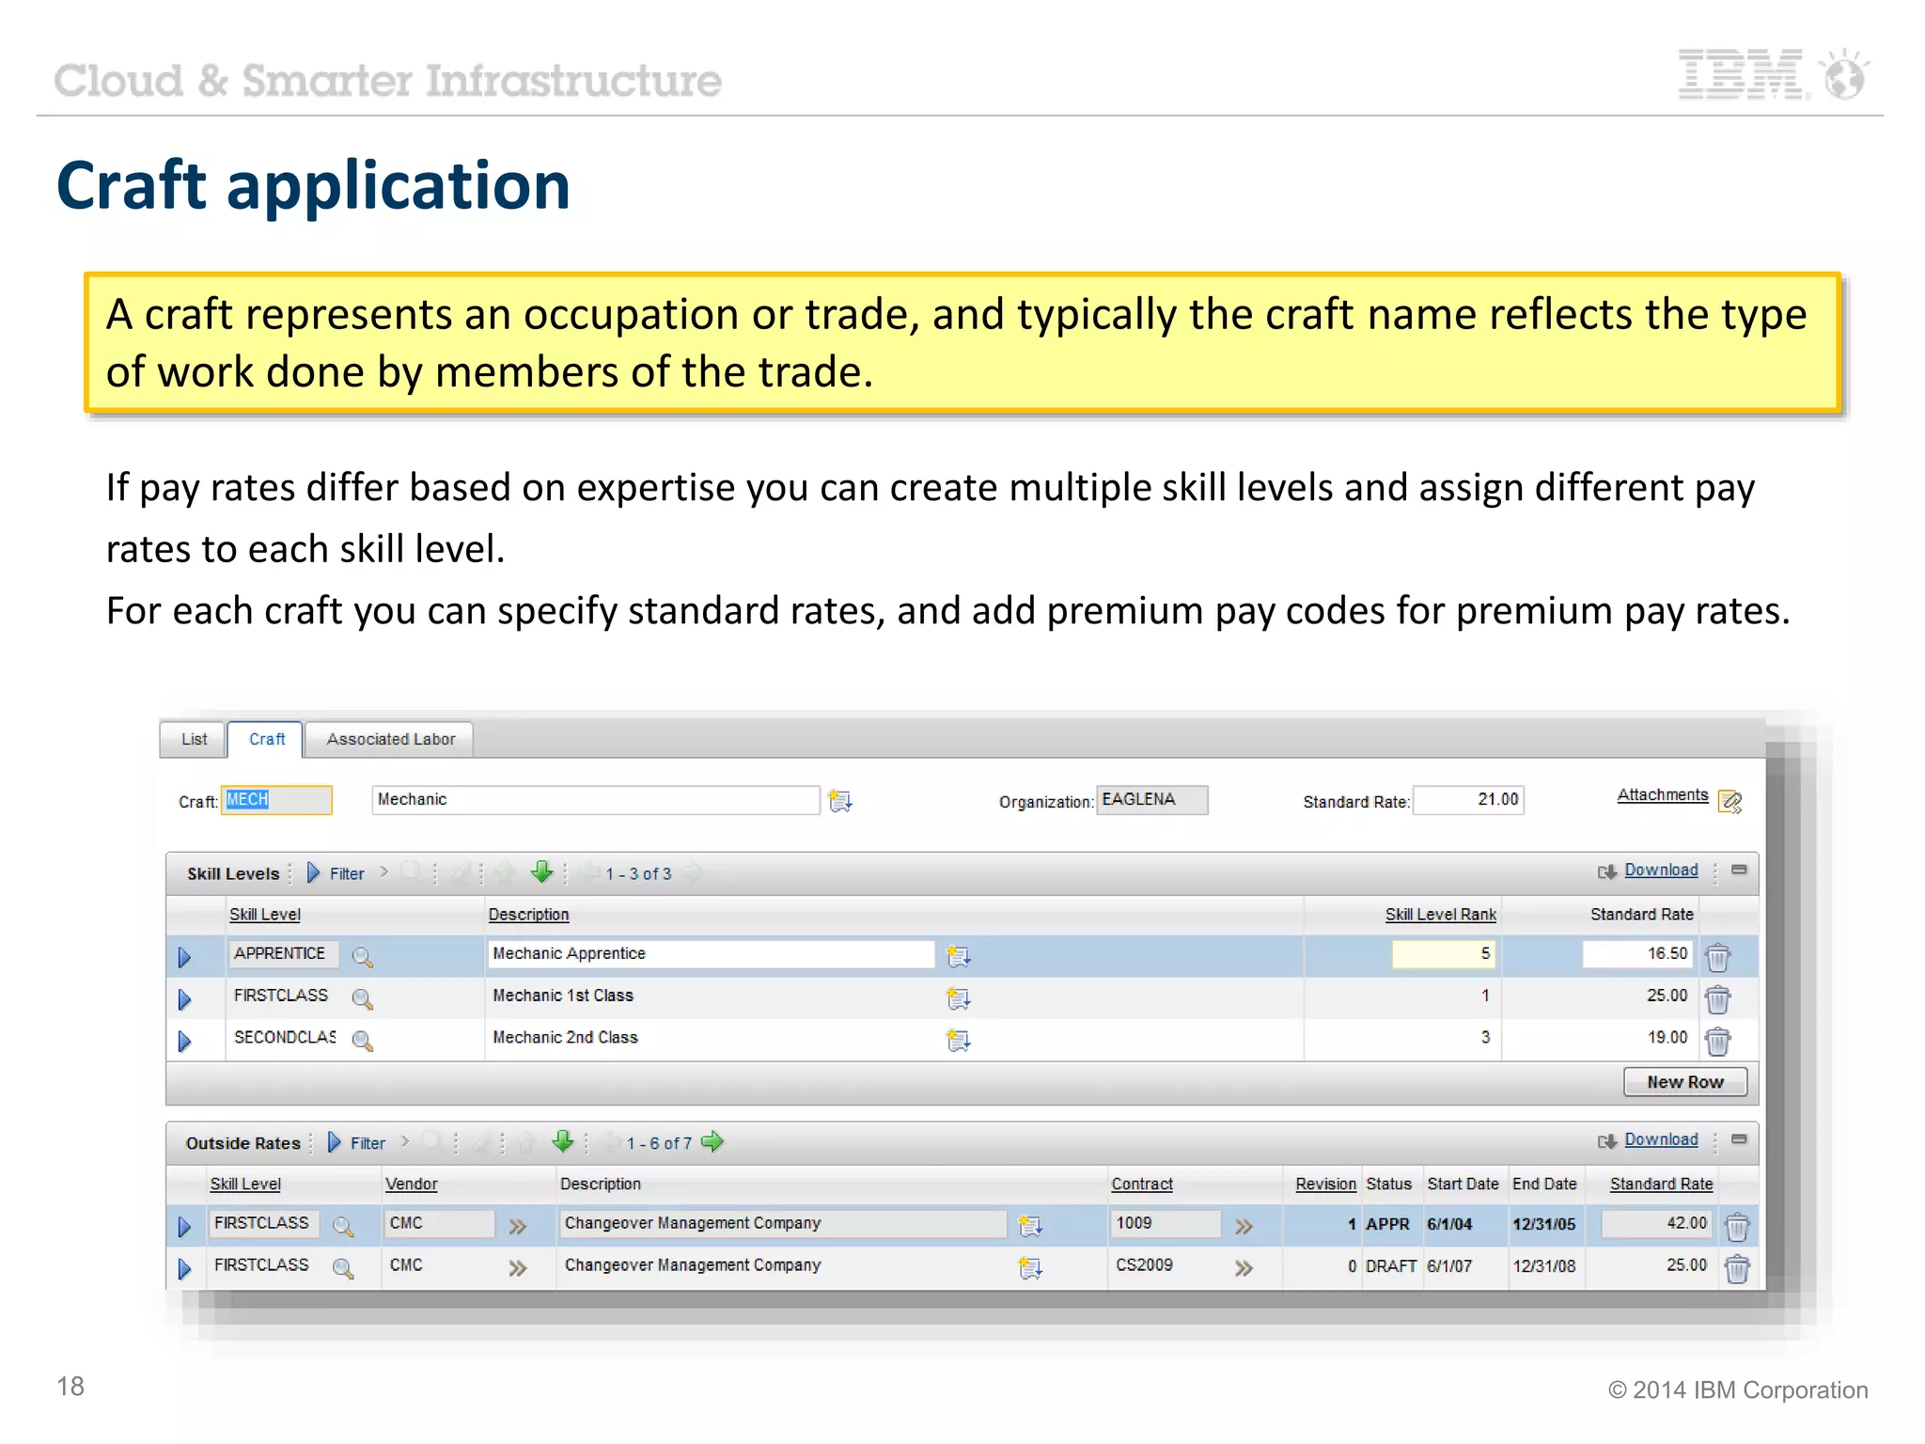Download the Skill Levels table
Screen dimensions: 1925x1444
point(1660,871)
